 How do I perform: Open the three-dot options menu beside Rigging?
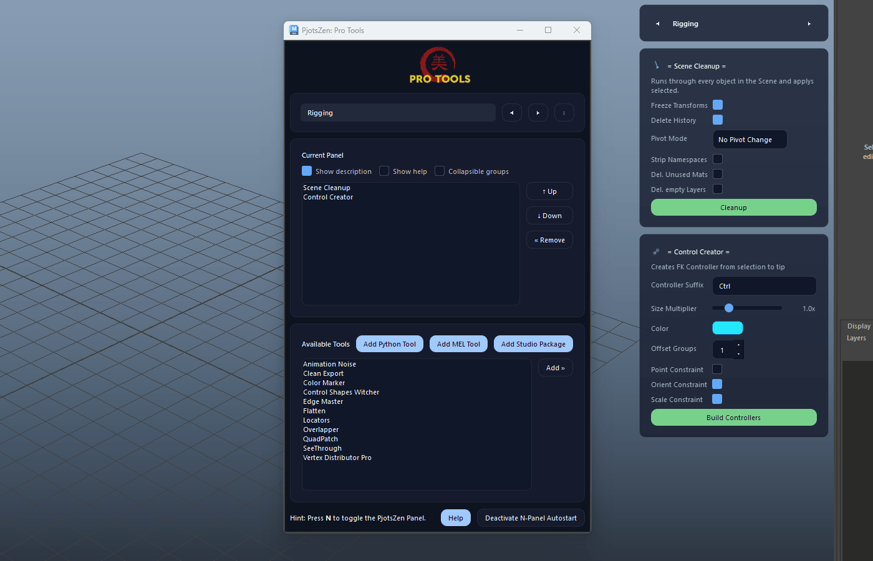point(564,113)
